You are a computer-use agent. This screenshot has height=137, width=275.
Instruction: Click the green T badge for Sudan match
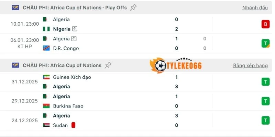[x=265, y=120]
